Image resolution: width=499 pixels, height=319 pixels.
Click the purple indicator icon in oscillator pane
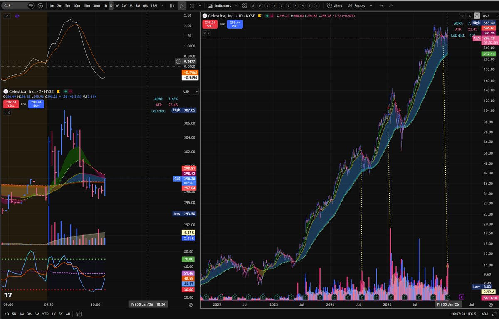(x=17, y=15)
